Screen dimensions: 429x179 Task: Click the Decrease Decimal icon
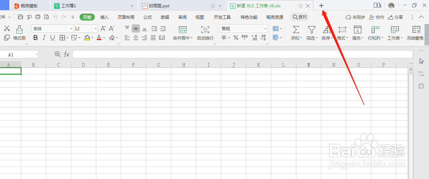263,38
